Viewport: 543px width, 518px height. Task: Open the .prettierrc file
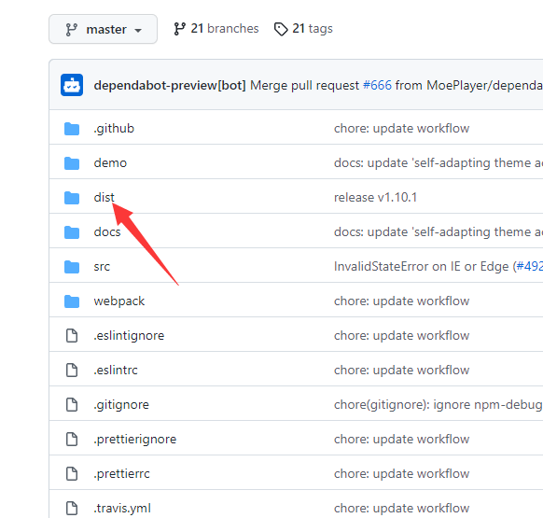121,473
